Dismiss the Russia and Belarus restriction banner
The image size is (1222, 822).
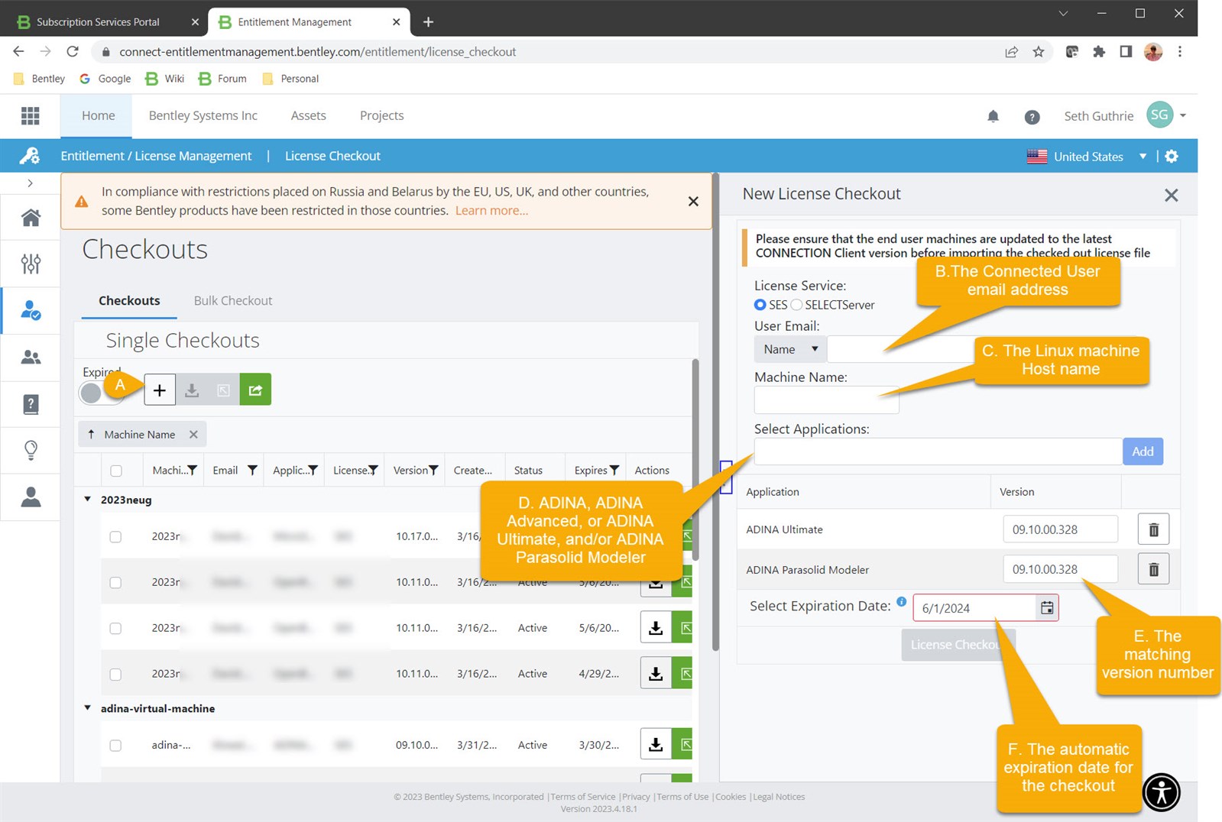(x=693, y=202)
